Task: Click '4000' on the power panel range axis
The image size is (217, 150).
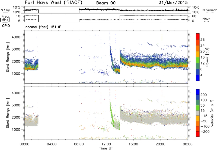Action: 16,37
